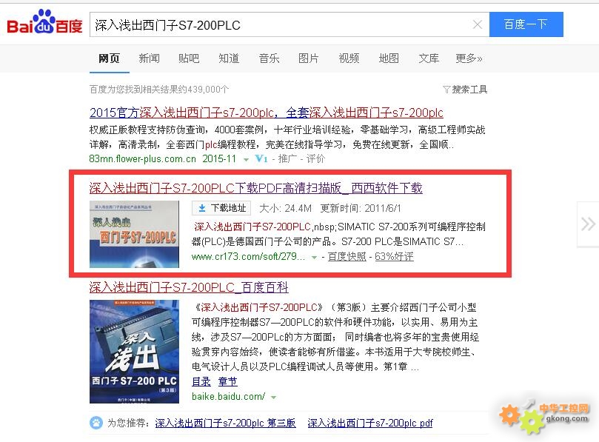Go to the 知道 tab
This screenshot has width=599, height=442.
[x=230, y=58]
